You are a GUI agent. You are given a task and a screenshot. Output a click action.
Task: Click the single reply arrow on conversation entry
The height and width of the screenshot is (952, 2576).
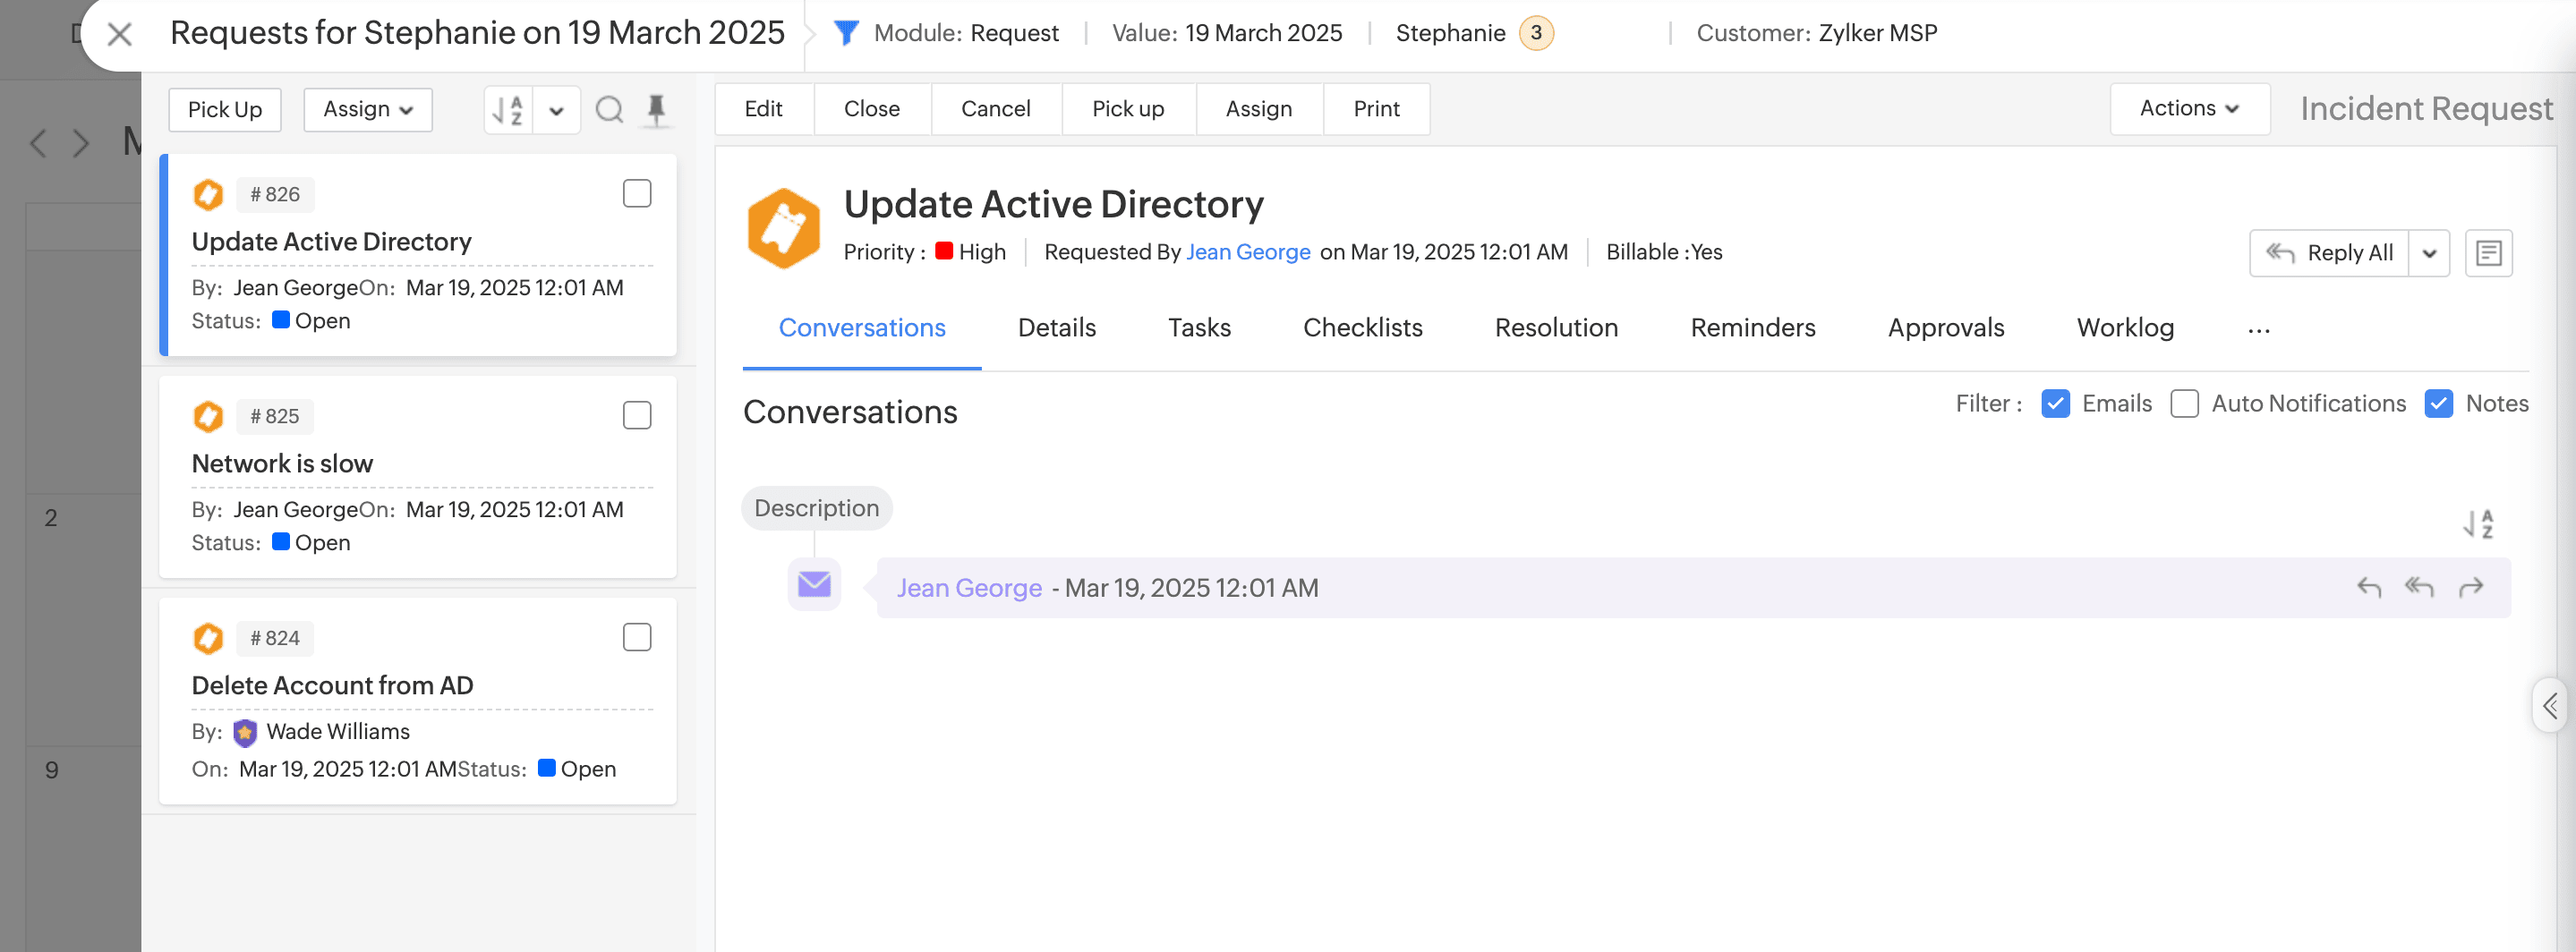(2368, 587)
